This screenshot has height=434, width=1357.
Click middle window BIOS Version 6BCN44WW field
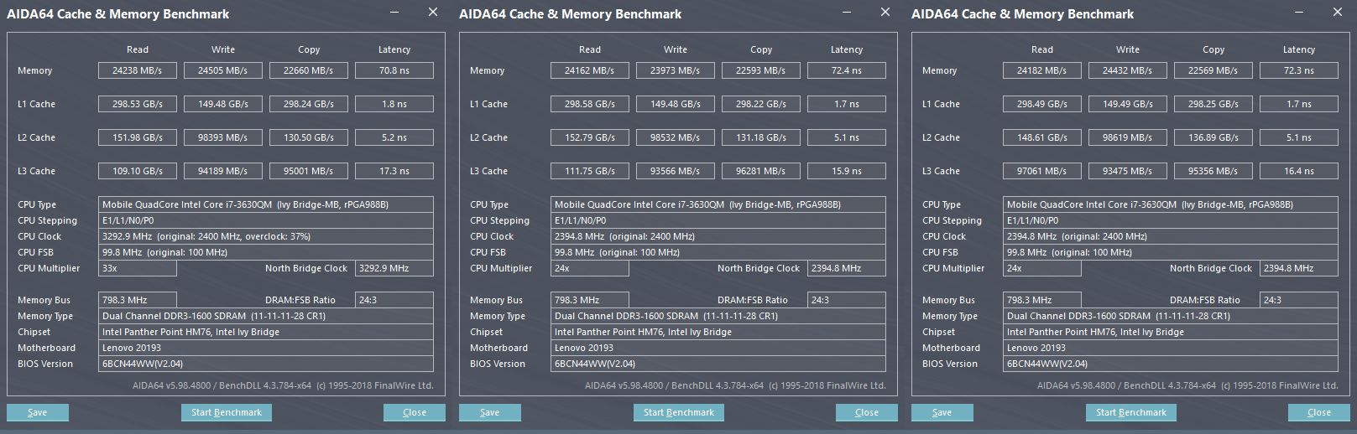pos(718,364)
